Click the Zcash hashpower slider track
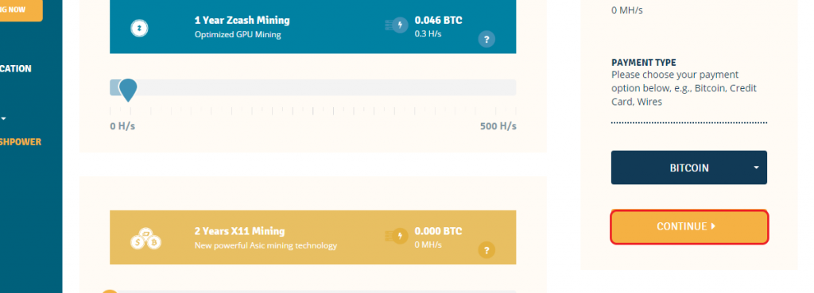The width and height of the screenshot is (814, 293). [313, 87]
